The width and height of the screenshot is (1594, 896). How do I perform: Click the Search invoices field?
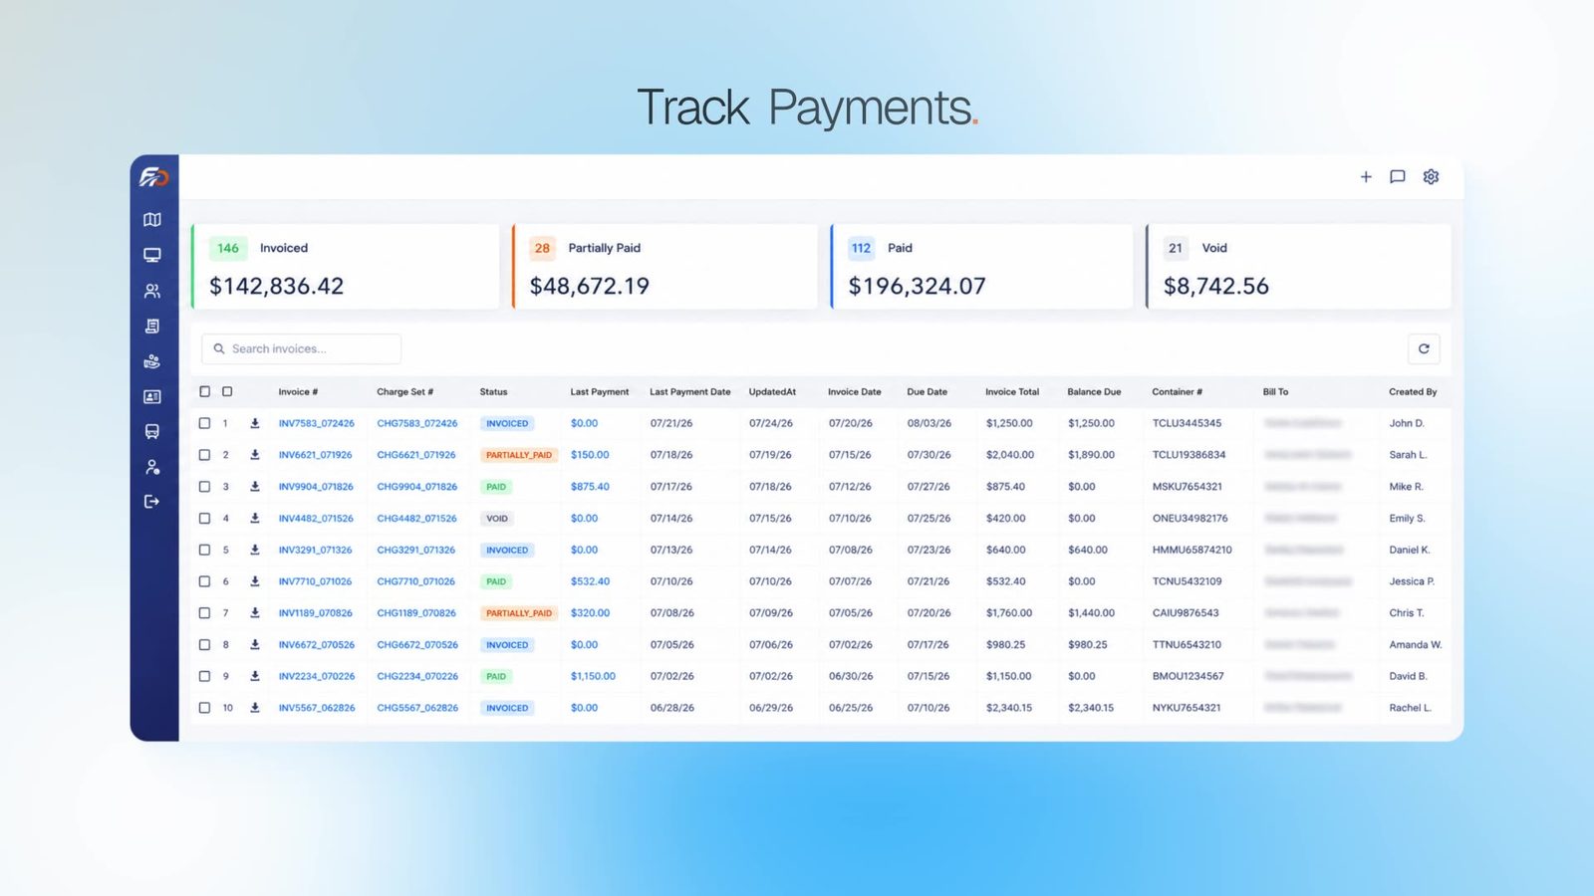click(x=302, y=348)
